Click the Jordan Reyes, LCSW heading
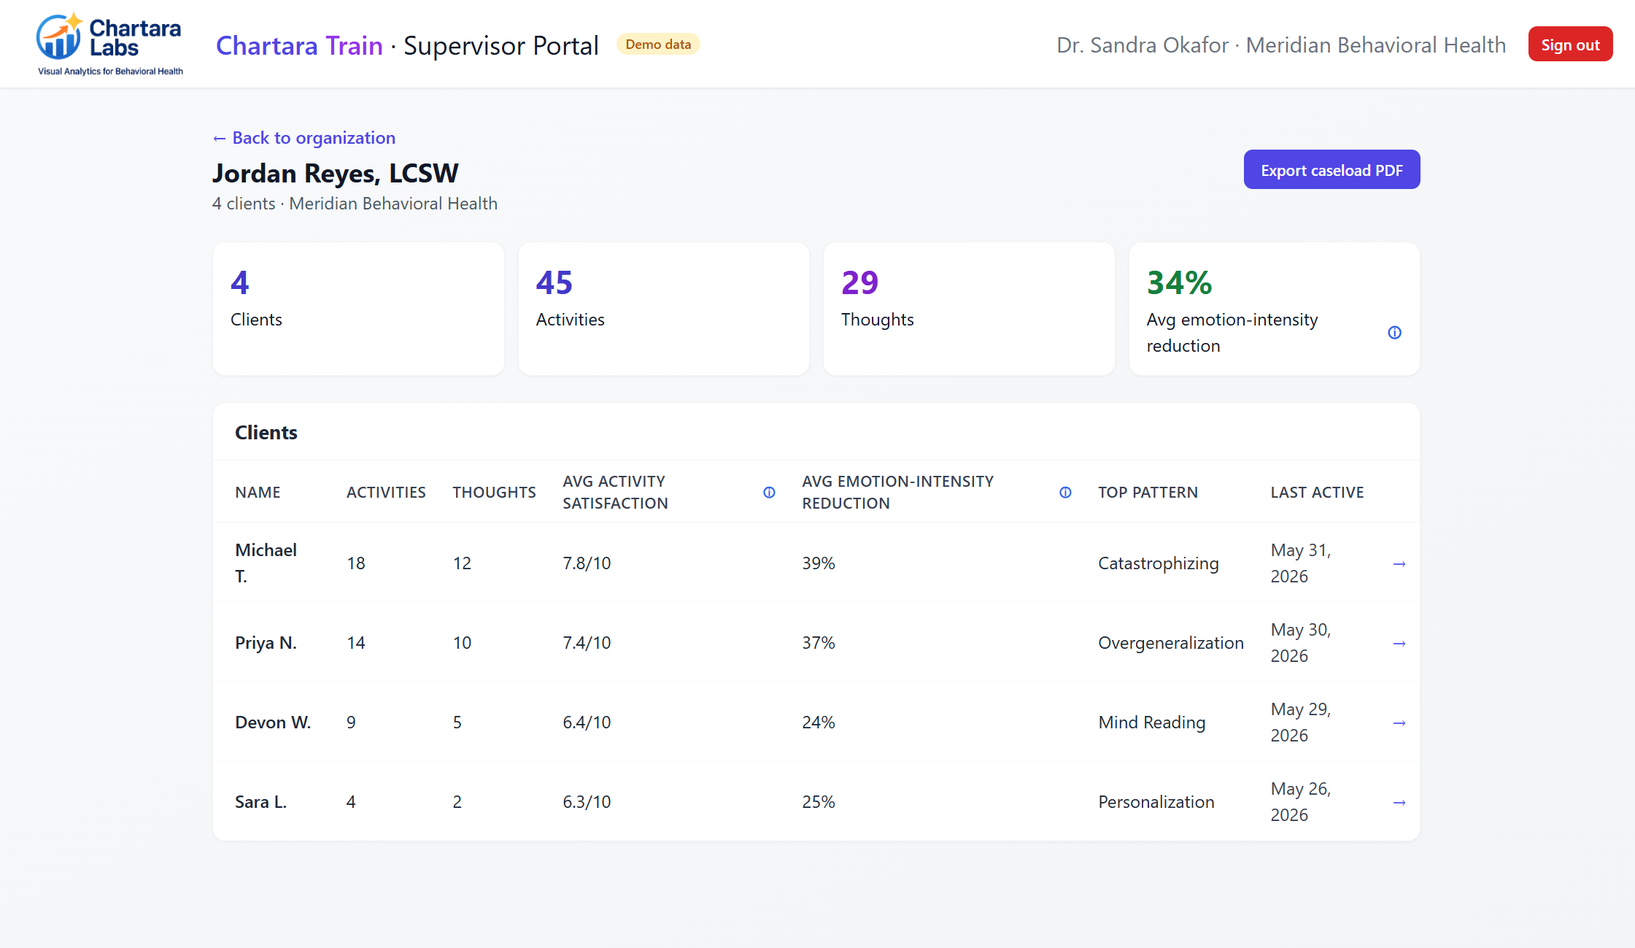The image size is (1635, 948). 335,174
